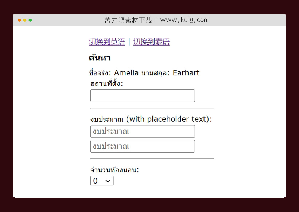The height and width of the screenshot is (212, 299).
Task: Click the งบประมาณ (with placeholder text) label
Action: pyautogui.click(x=151, y=119)
